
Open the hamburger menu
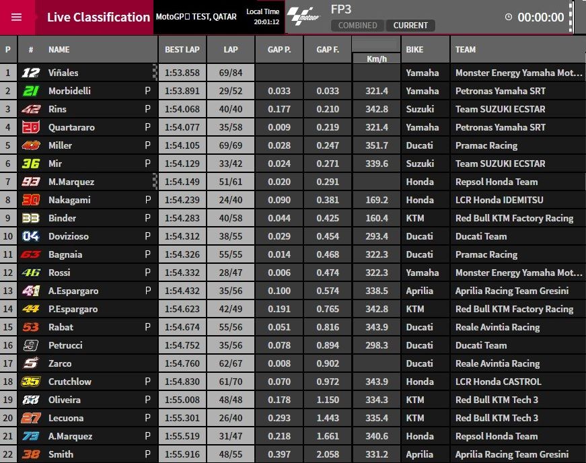pos(16,17)
